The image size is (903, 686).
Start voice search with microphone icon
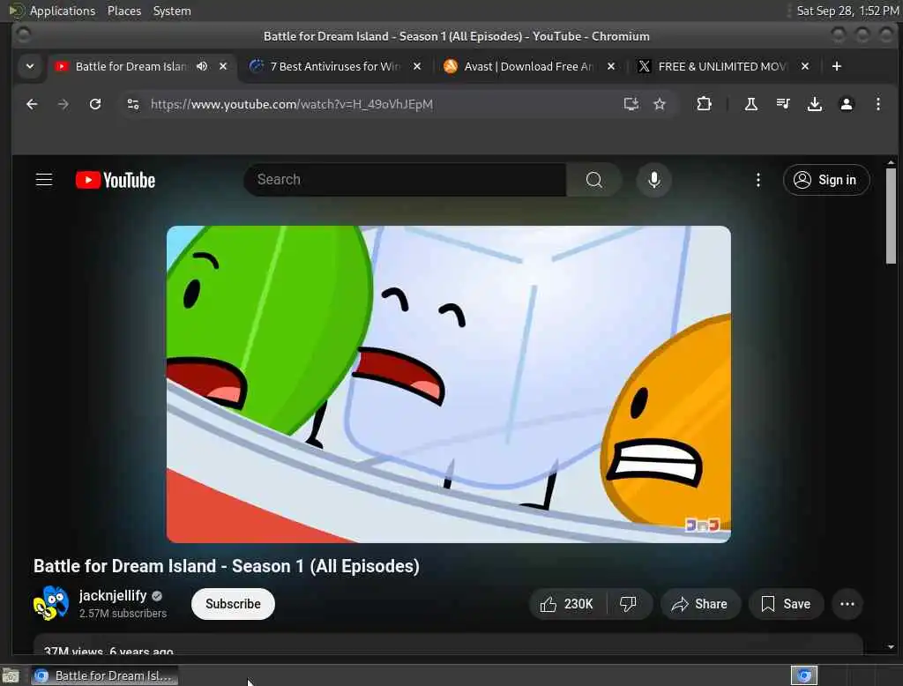click(x=653, y=180)
